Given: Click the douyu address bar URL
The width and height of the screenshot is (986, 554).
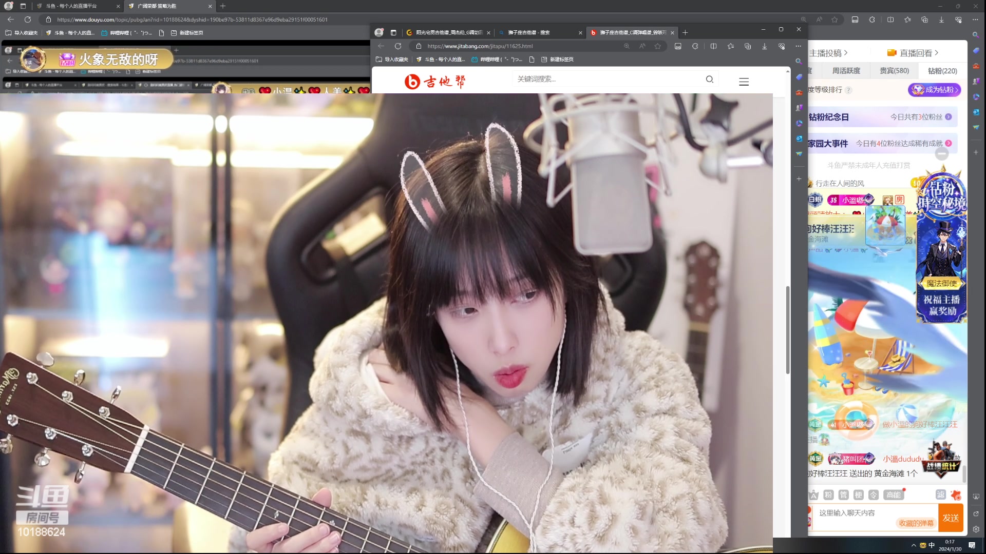Looking at the screenshot, I should (192, 19).
